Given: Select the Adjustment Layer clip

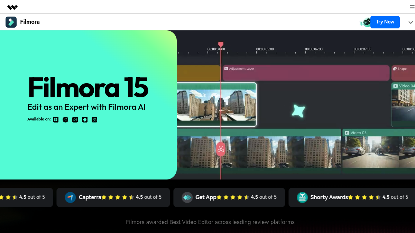Looking at the screenshot, I should pos(306,73).
